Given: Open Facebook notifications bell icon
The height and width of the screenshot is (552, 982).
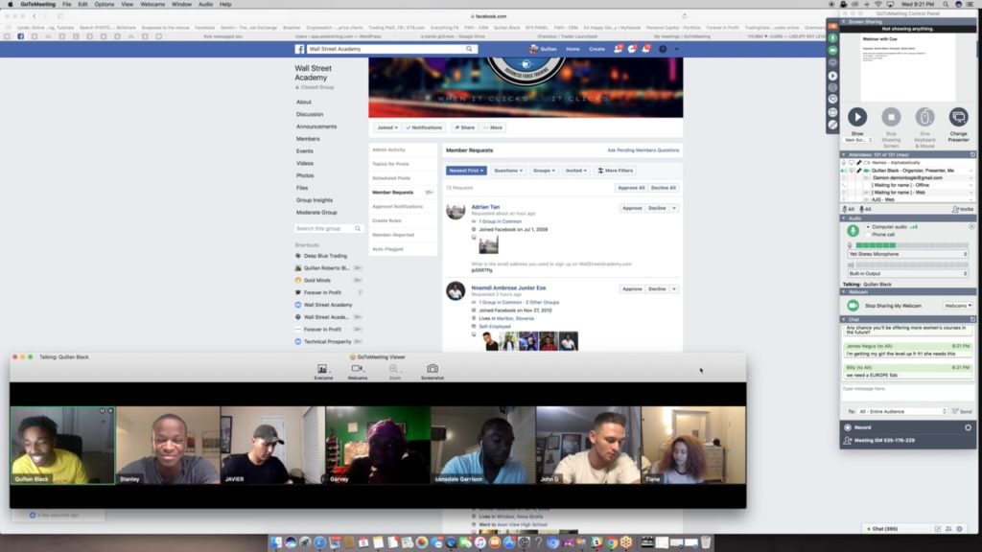Looking at the screenshot, I should pyautogui.click(x=645, y=49).
